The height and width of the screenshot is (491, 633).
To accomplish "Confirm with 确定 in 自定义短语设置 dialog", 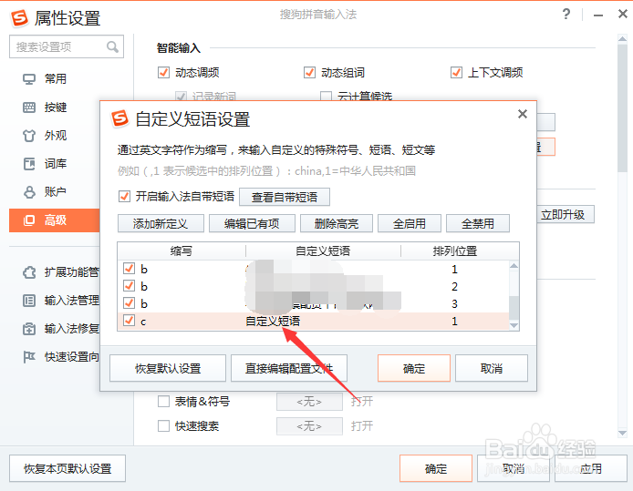I will pos(414,368).
